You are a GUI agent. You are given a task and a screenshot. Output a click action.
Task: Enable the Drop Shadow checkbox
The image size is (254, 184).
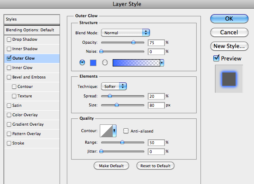click(x=9, y=39)
